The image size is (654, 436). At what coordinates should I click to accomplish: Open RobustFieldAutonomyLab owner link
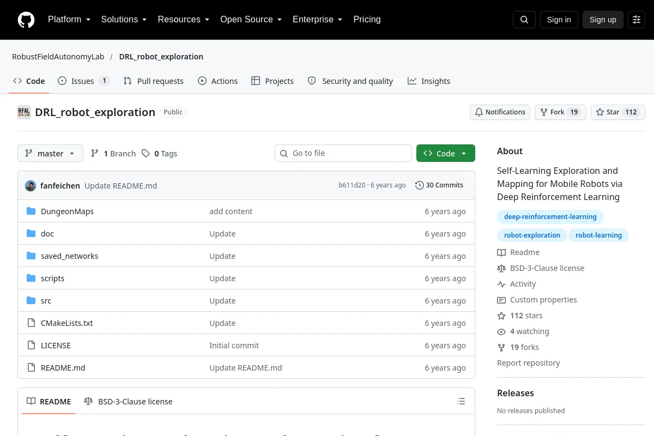pos(58,57)
